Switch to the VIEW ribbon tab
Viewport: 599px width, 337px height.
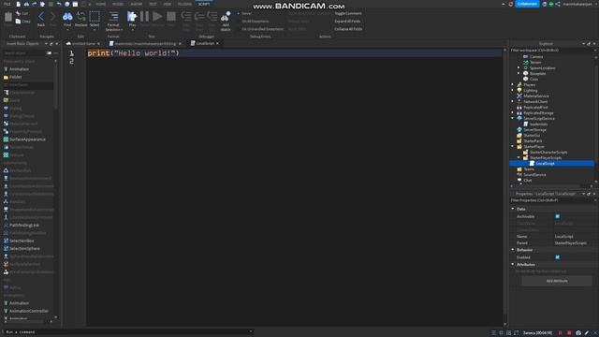167,4
